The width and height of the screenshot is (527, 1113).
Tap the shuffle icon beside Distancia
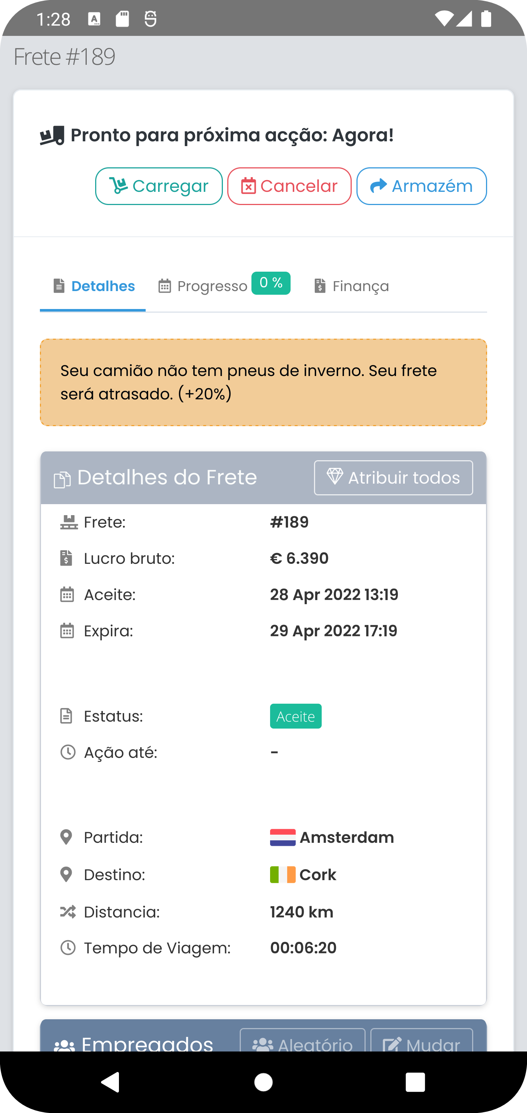tap(68, 912)
